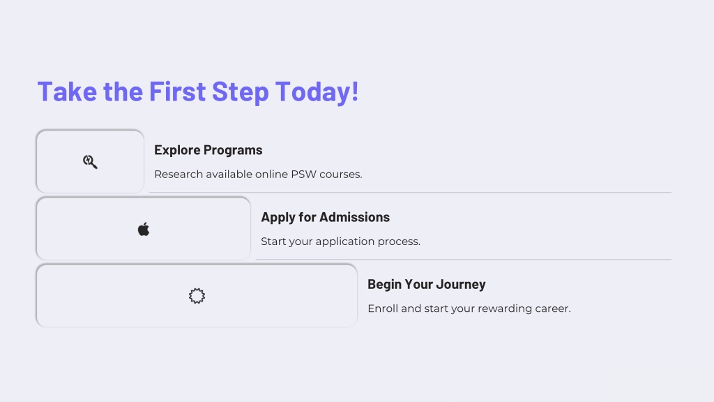714x402 pixels.
Task: Click the word Take in the title
Action: pyautogui.click(x=68, y=91)
